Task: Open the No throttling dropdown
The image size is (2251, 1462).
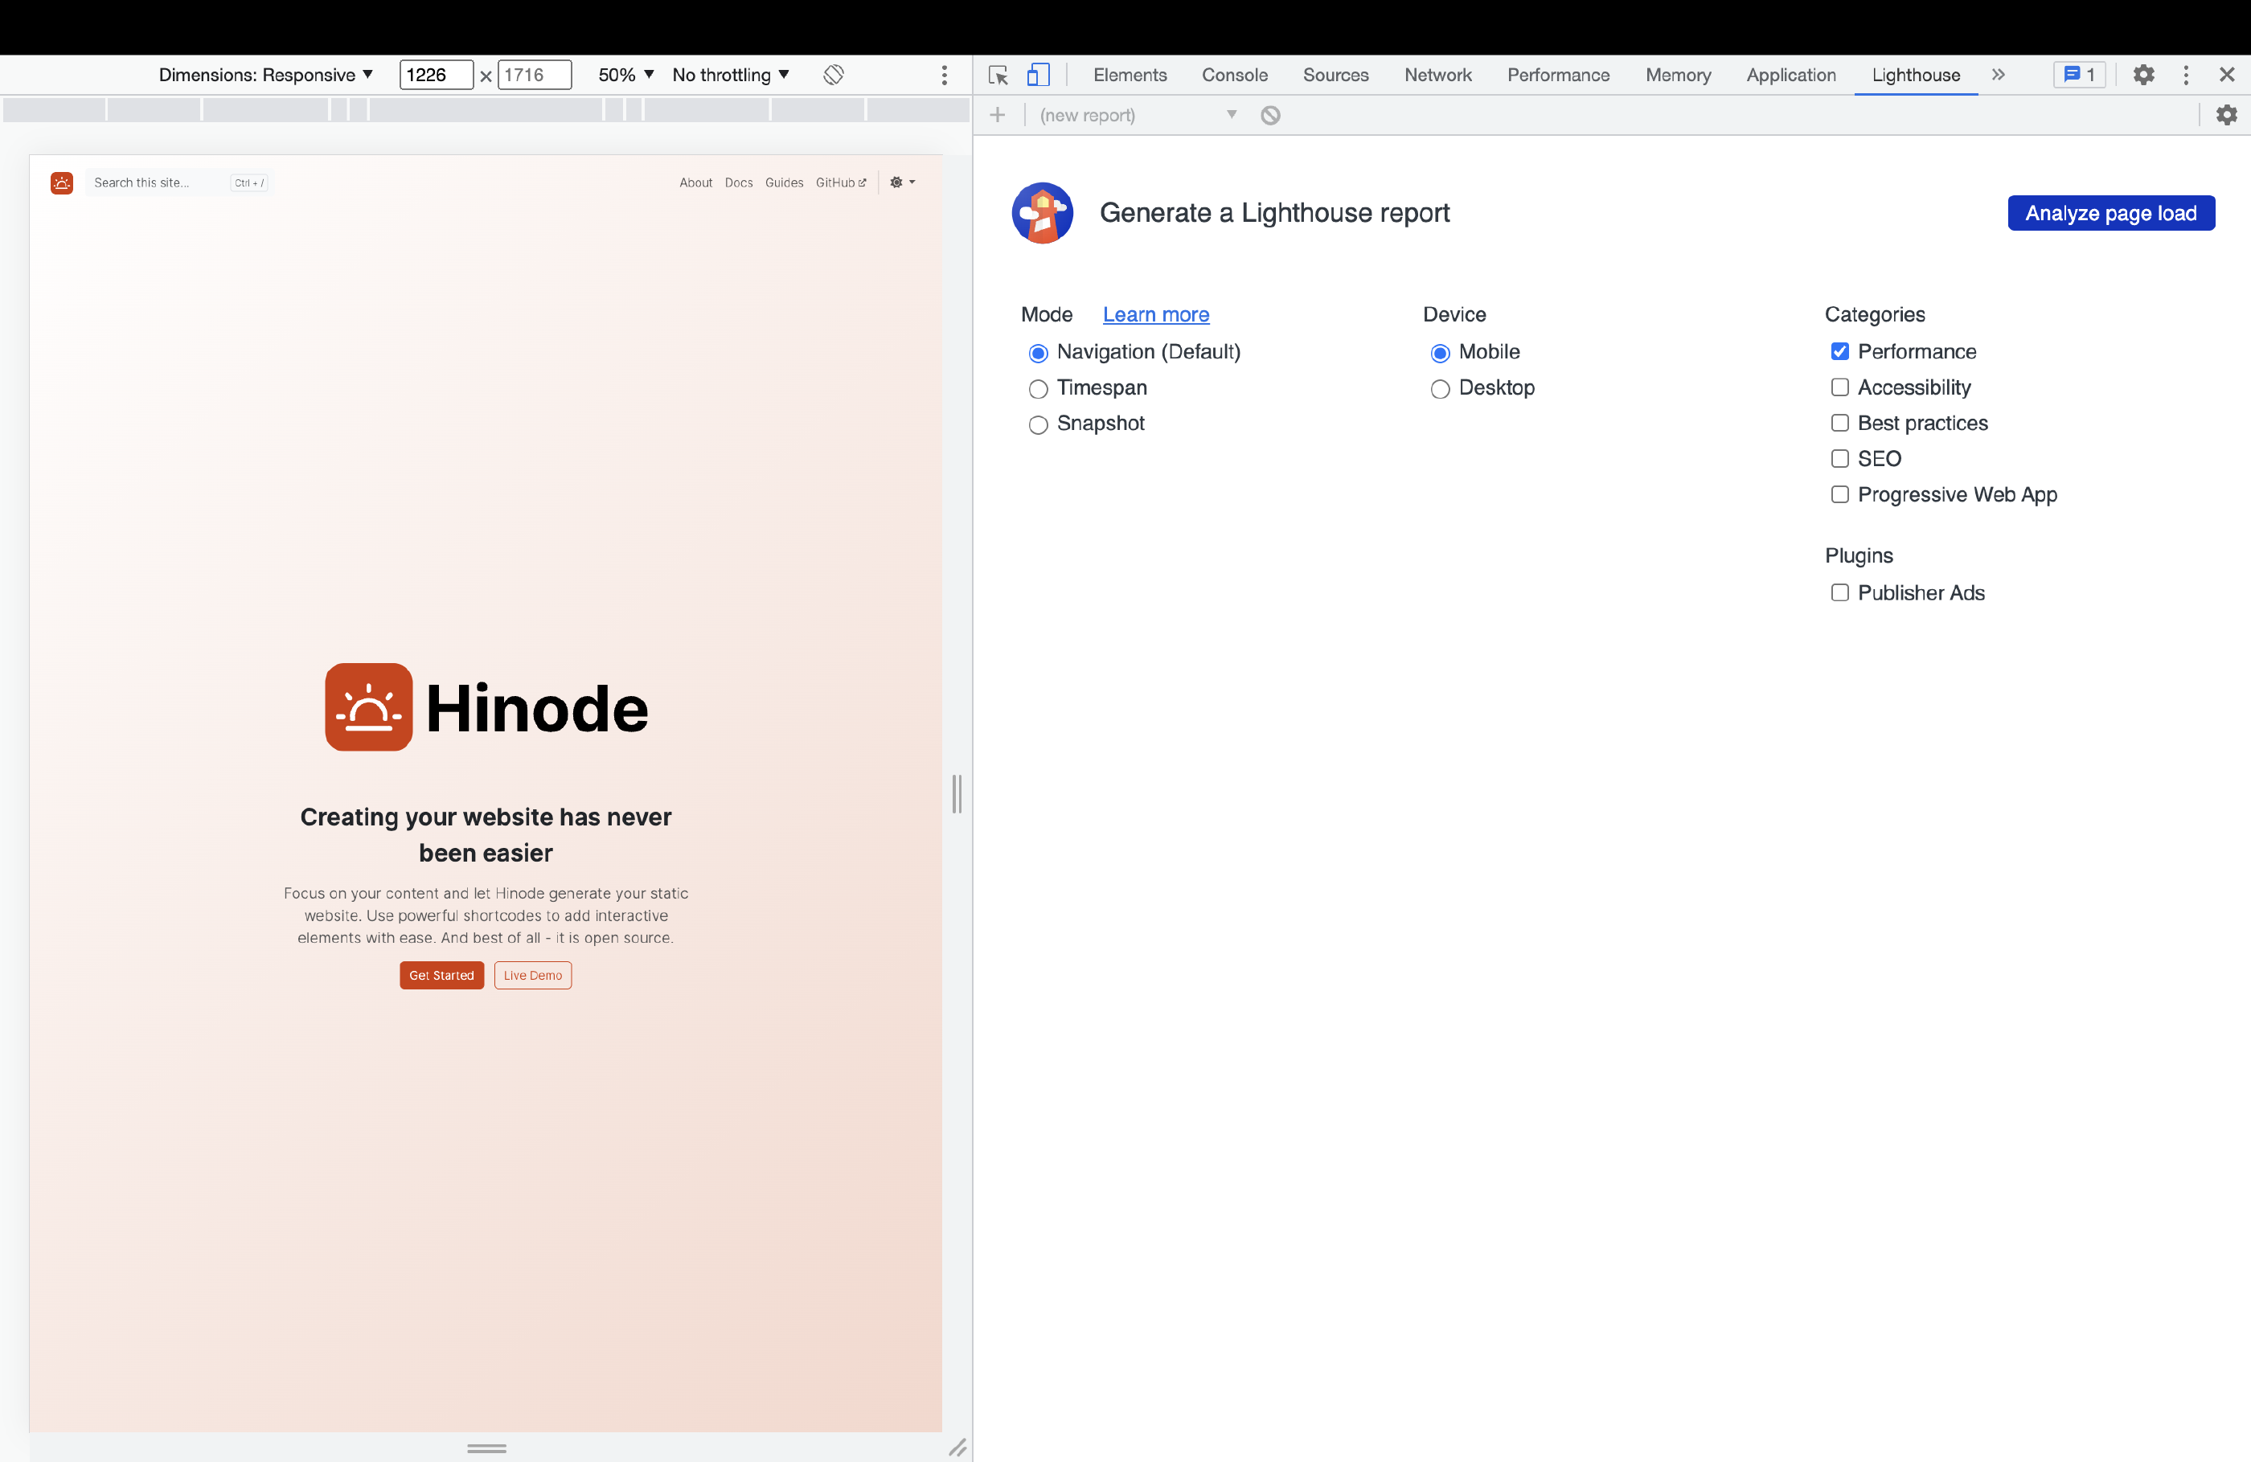Action: pyautogui.click(x=730, y=75)
